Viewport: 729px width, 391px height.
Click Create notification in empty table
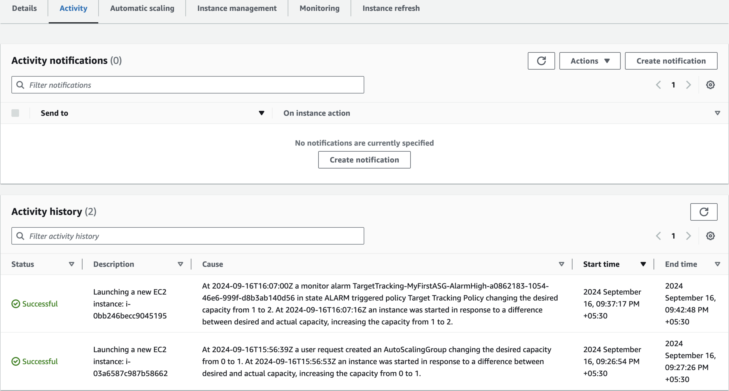pos(364,160)
